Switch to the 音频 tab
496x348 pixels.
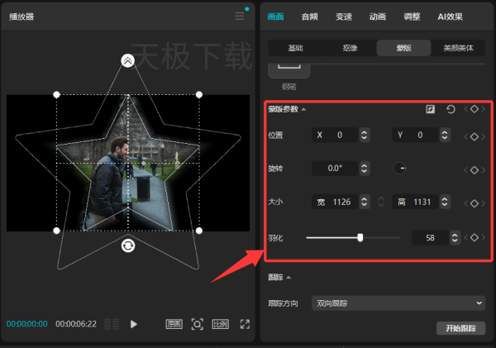[309, 17]
